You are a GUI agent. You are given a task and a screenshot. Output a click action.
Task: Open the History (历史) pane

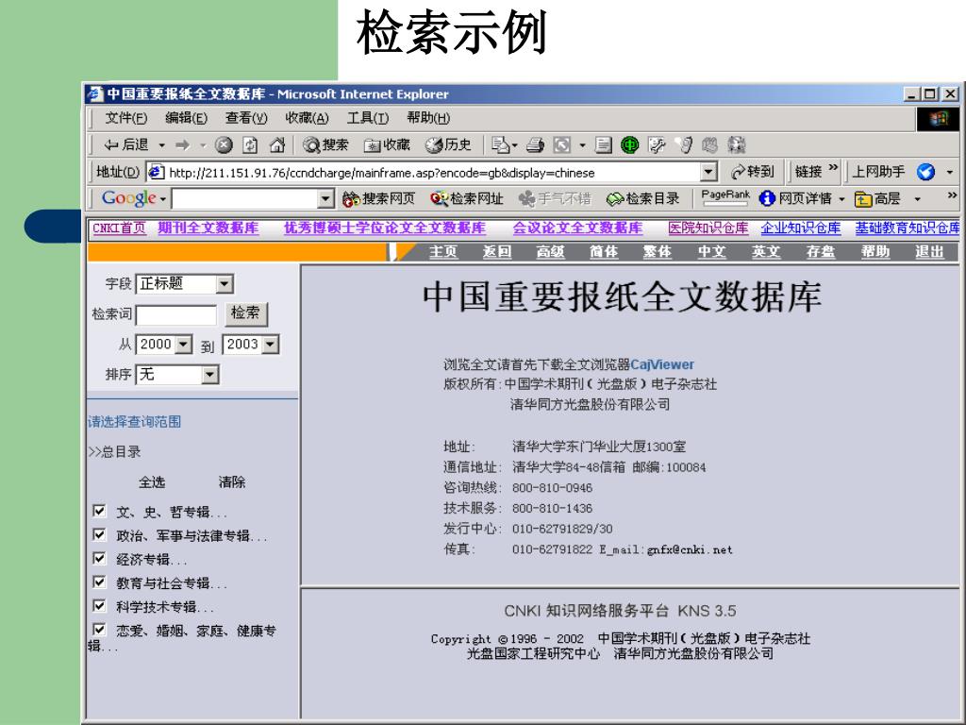point(448,144)
